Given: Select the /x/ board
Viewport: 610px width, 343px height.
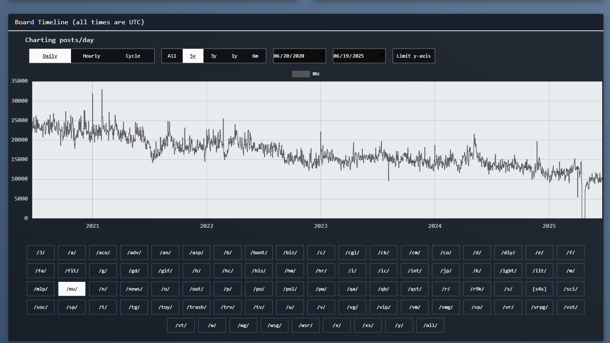Looking at the screenshot, I should click(337, 325).
